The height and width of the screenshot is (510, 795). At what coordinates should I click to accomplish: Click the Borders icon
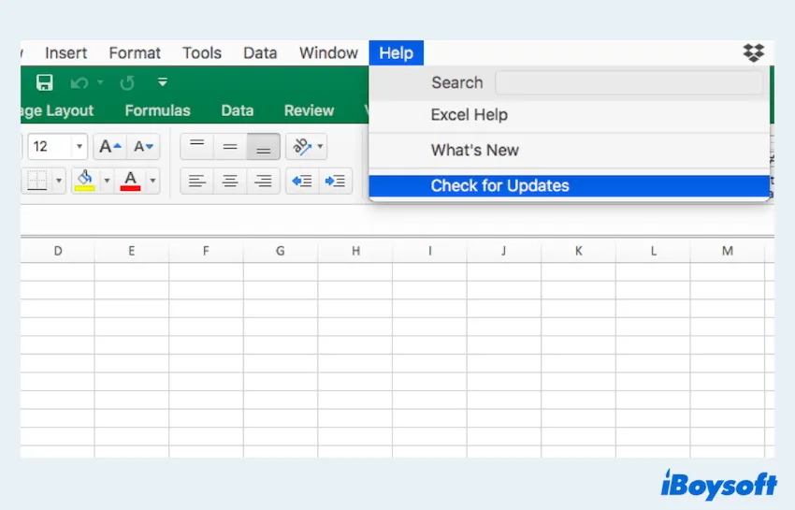tap(37, 181)
